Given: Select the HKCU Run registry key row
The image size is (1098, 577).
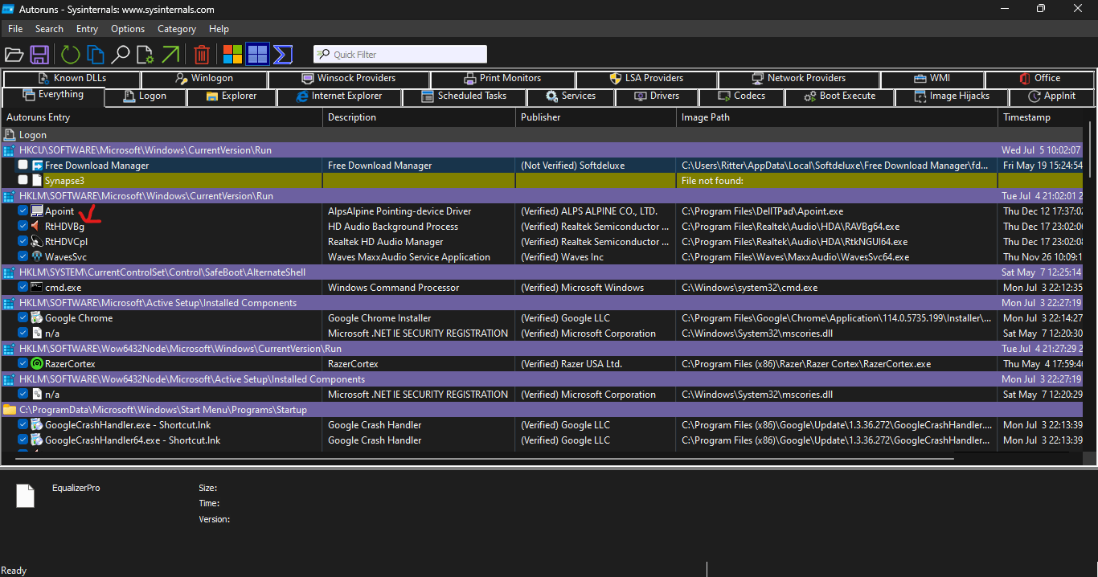Looking at the screenshot, I should click(543, 150).
